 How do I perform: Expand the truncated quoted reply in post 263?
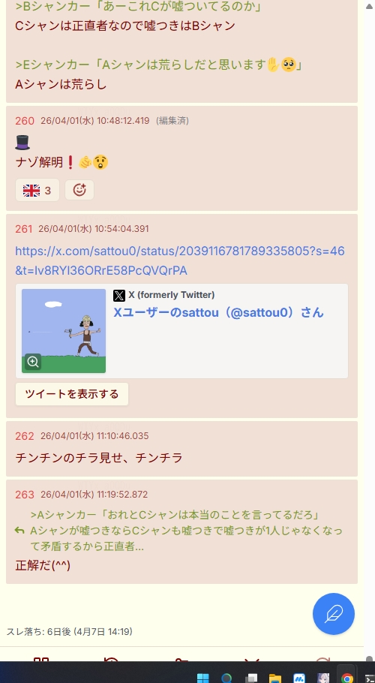(186, 531)
